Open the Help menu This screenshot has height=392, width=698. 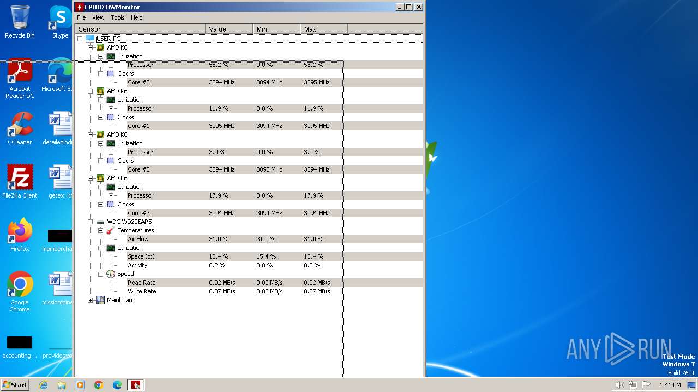pos(137,17)
